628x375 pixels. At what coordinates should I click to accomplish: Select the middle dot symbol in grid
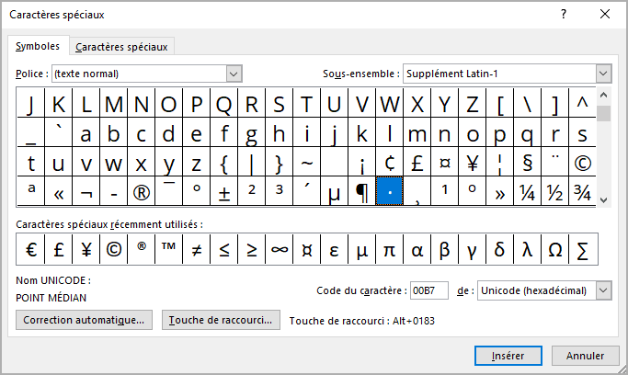390,191
